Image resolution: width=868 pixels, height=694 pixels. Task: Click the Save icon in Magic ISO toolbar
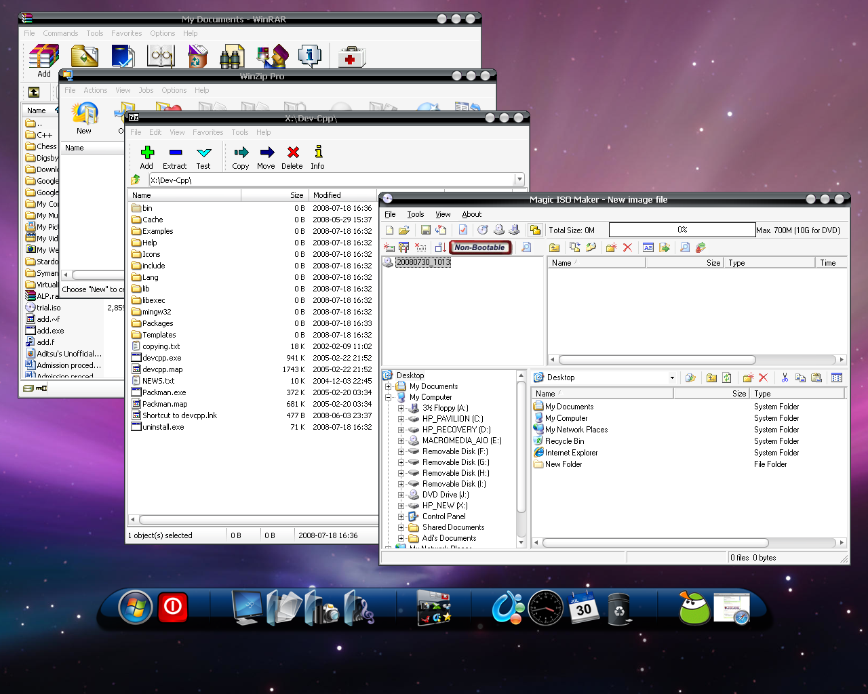[425, 230]
